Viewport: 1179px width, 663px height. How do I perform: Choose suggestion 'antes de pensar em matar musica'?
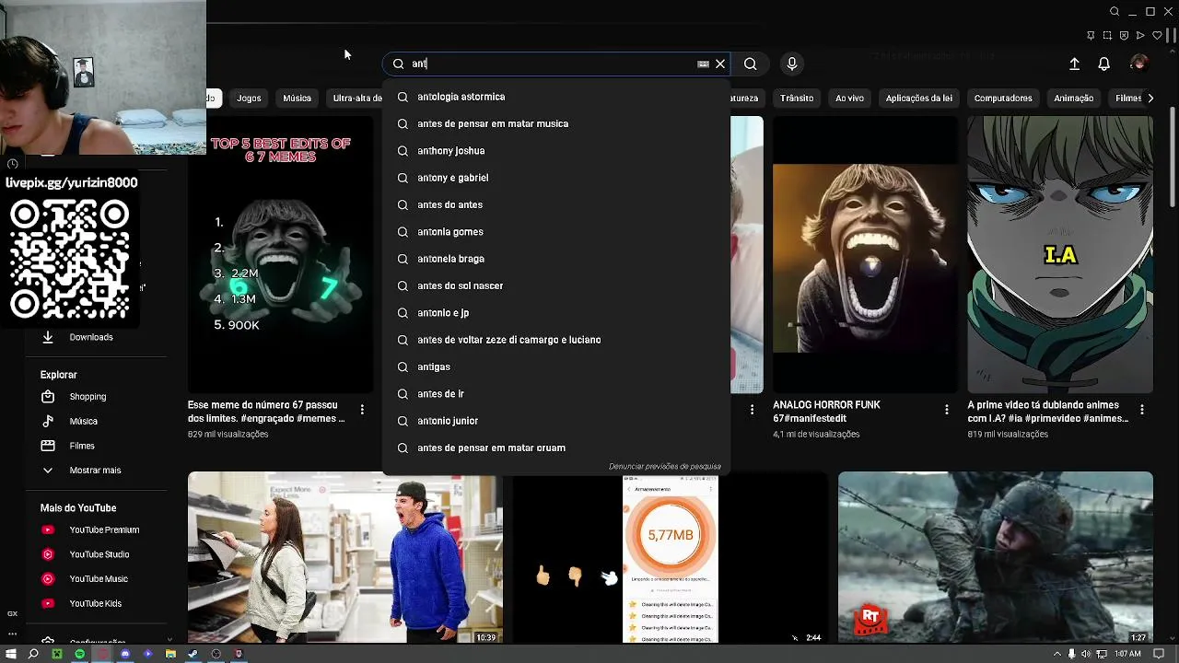pyautogui.click(x=556, y=123)
